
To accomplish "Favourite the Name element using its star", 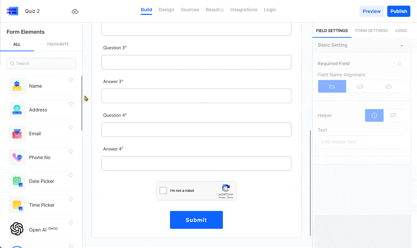I will (x=71, y=80).
